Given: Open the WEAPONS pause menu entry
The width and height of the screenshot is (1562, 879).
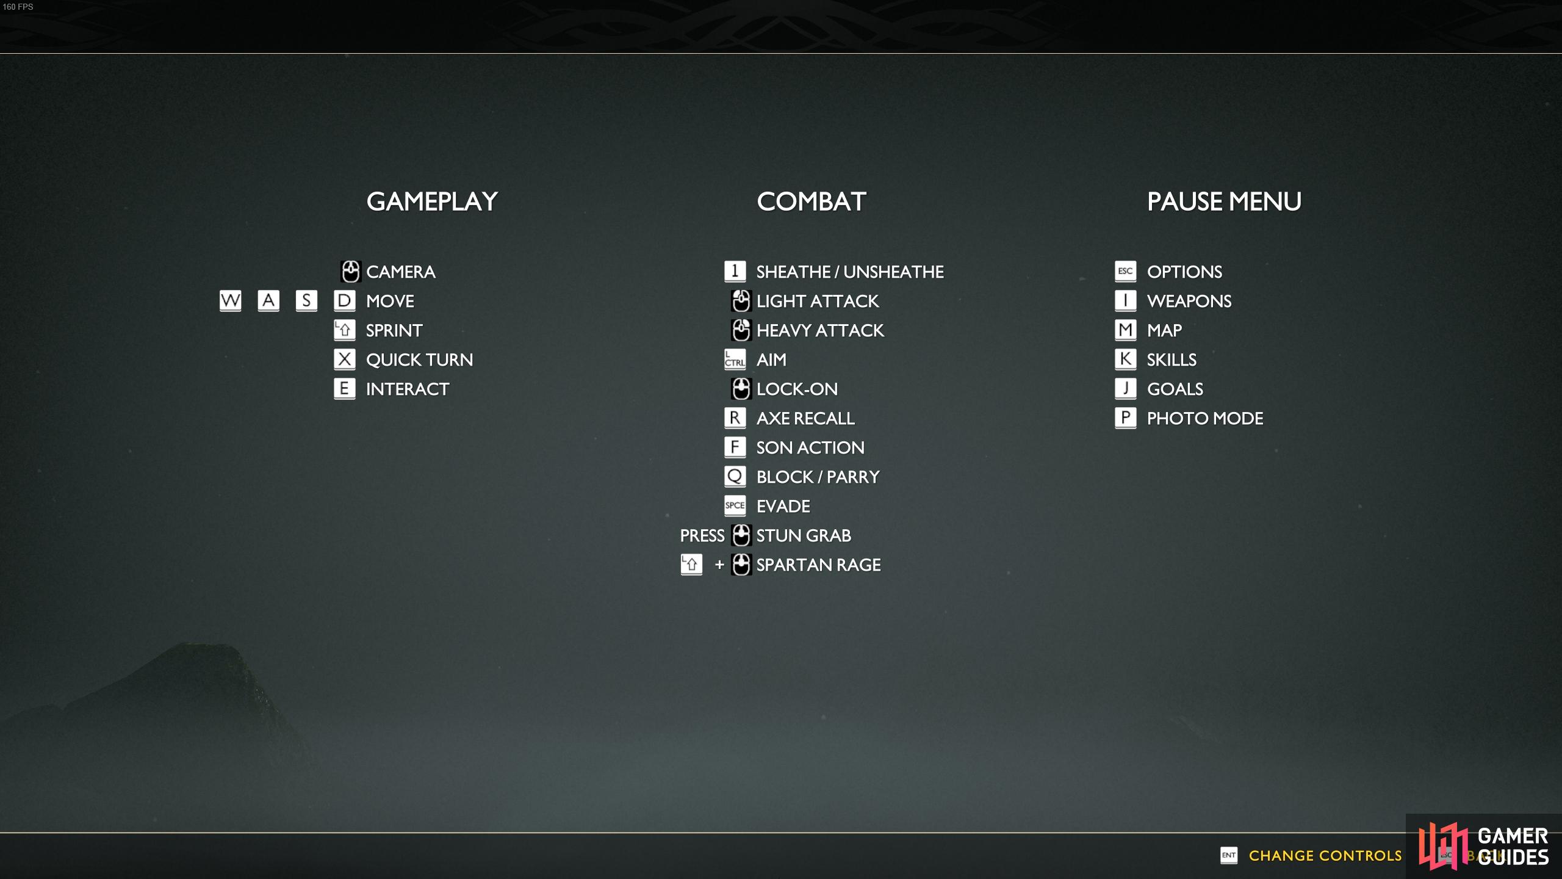Looking at the screenshot, I should click(1189, 300).
